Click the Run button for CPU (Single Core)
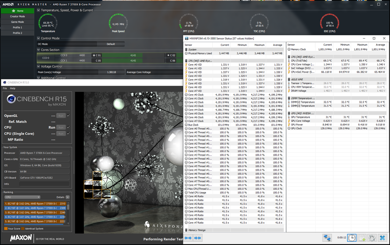 61,134
